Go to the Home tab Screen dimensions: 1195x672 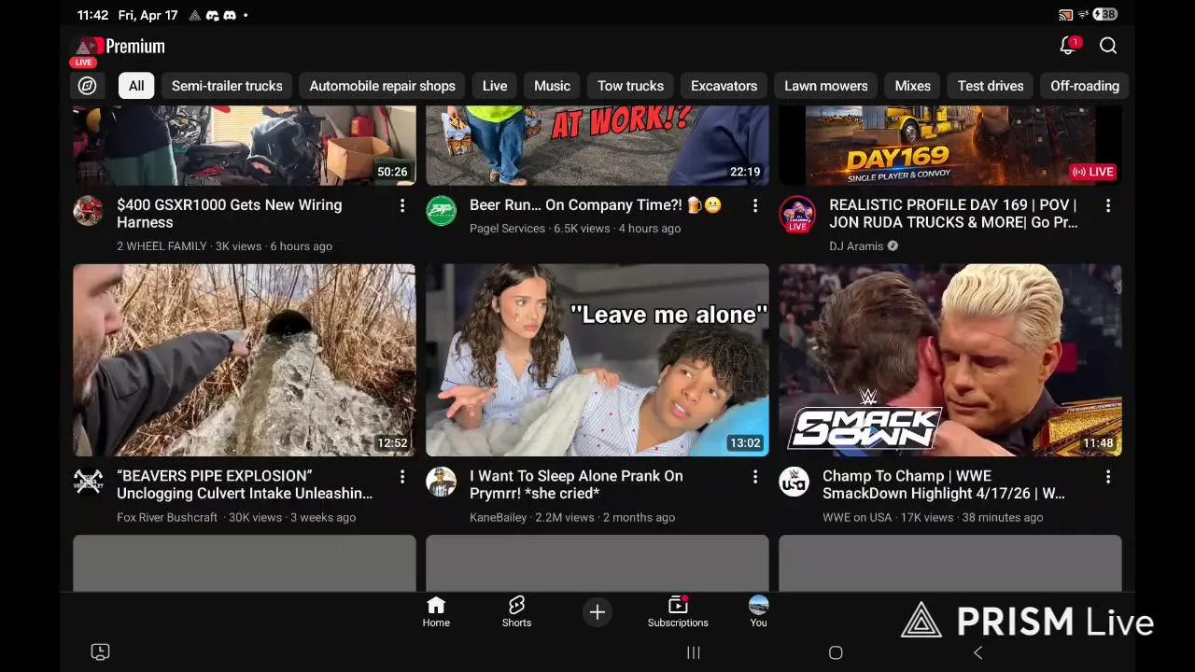tap(436, 611)
